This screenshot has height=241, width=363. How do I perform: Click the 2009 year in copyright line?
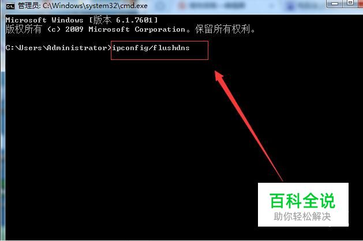coord(74,29)
